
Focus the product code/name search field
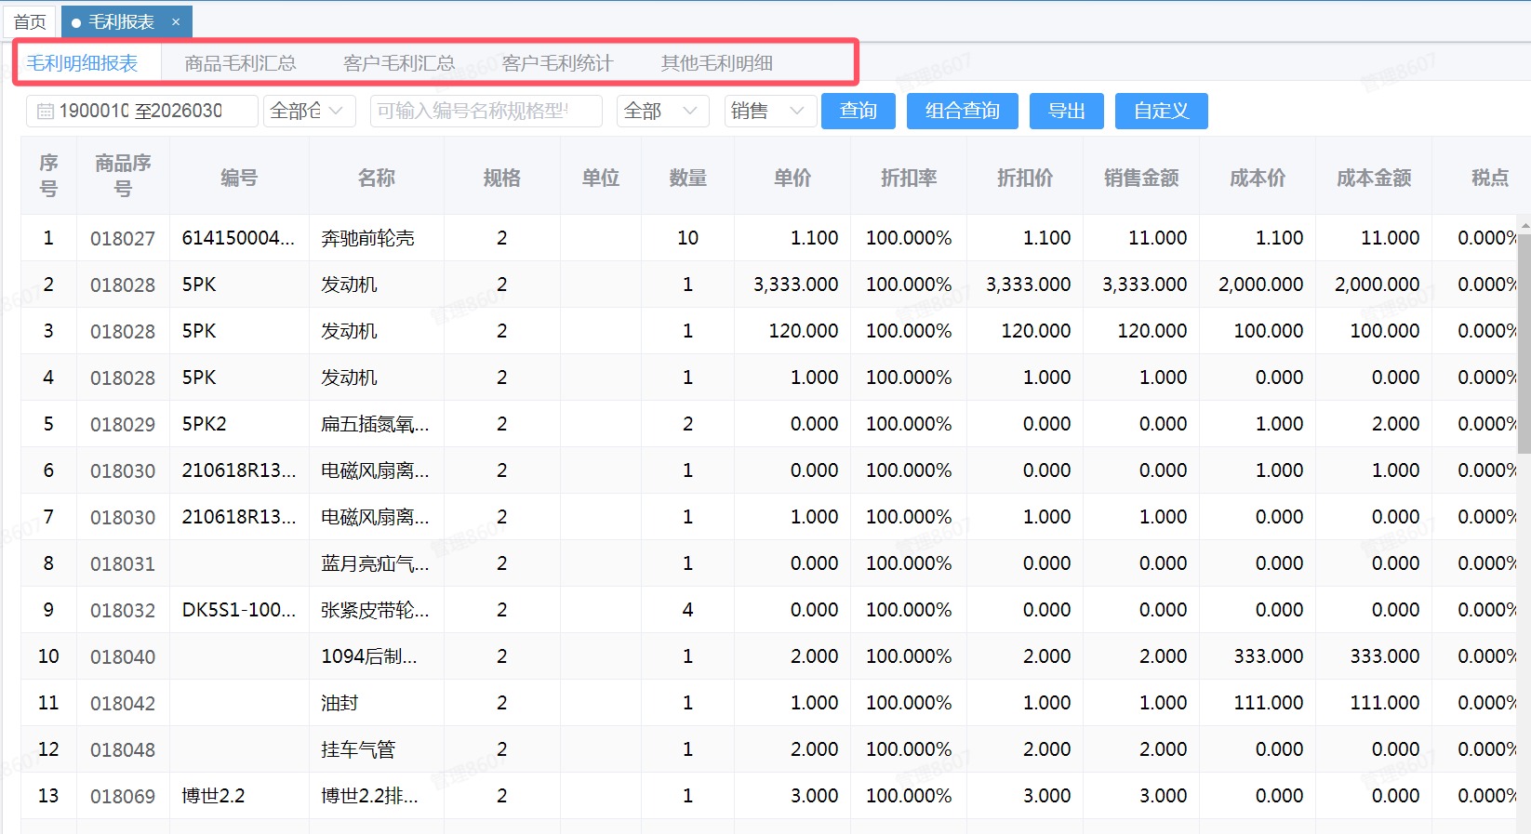click(486, 111)
